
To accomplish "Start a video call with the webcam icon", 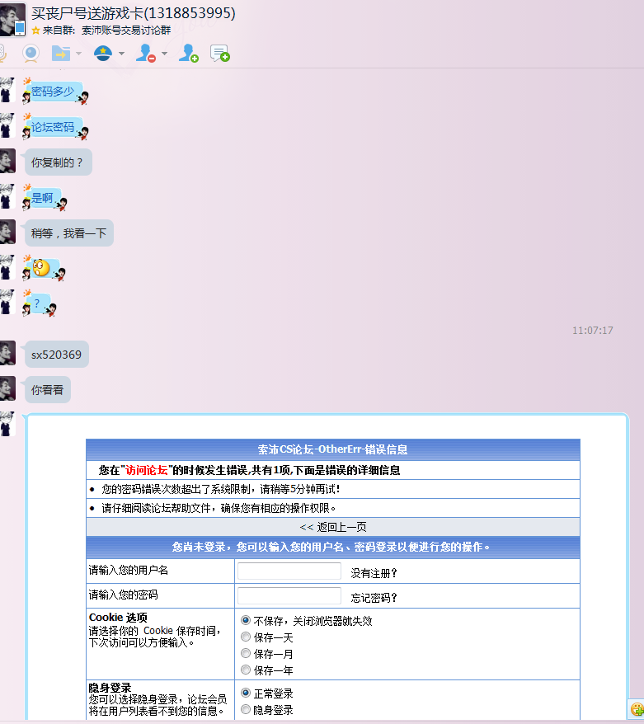I will pos(31,54).
